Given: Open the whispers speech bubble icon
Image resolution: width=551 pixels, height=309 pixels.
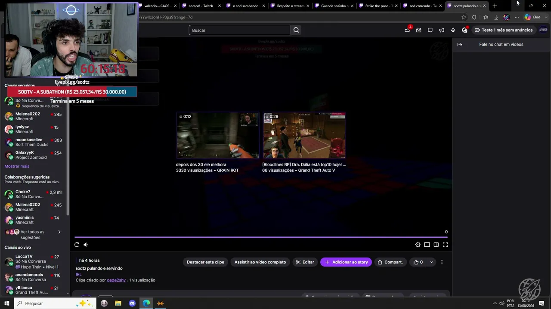Looking at the screenshot, I should (430, 30).
